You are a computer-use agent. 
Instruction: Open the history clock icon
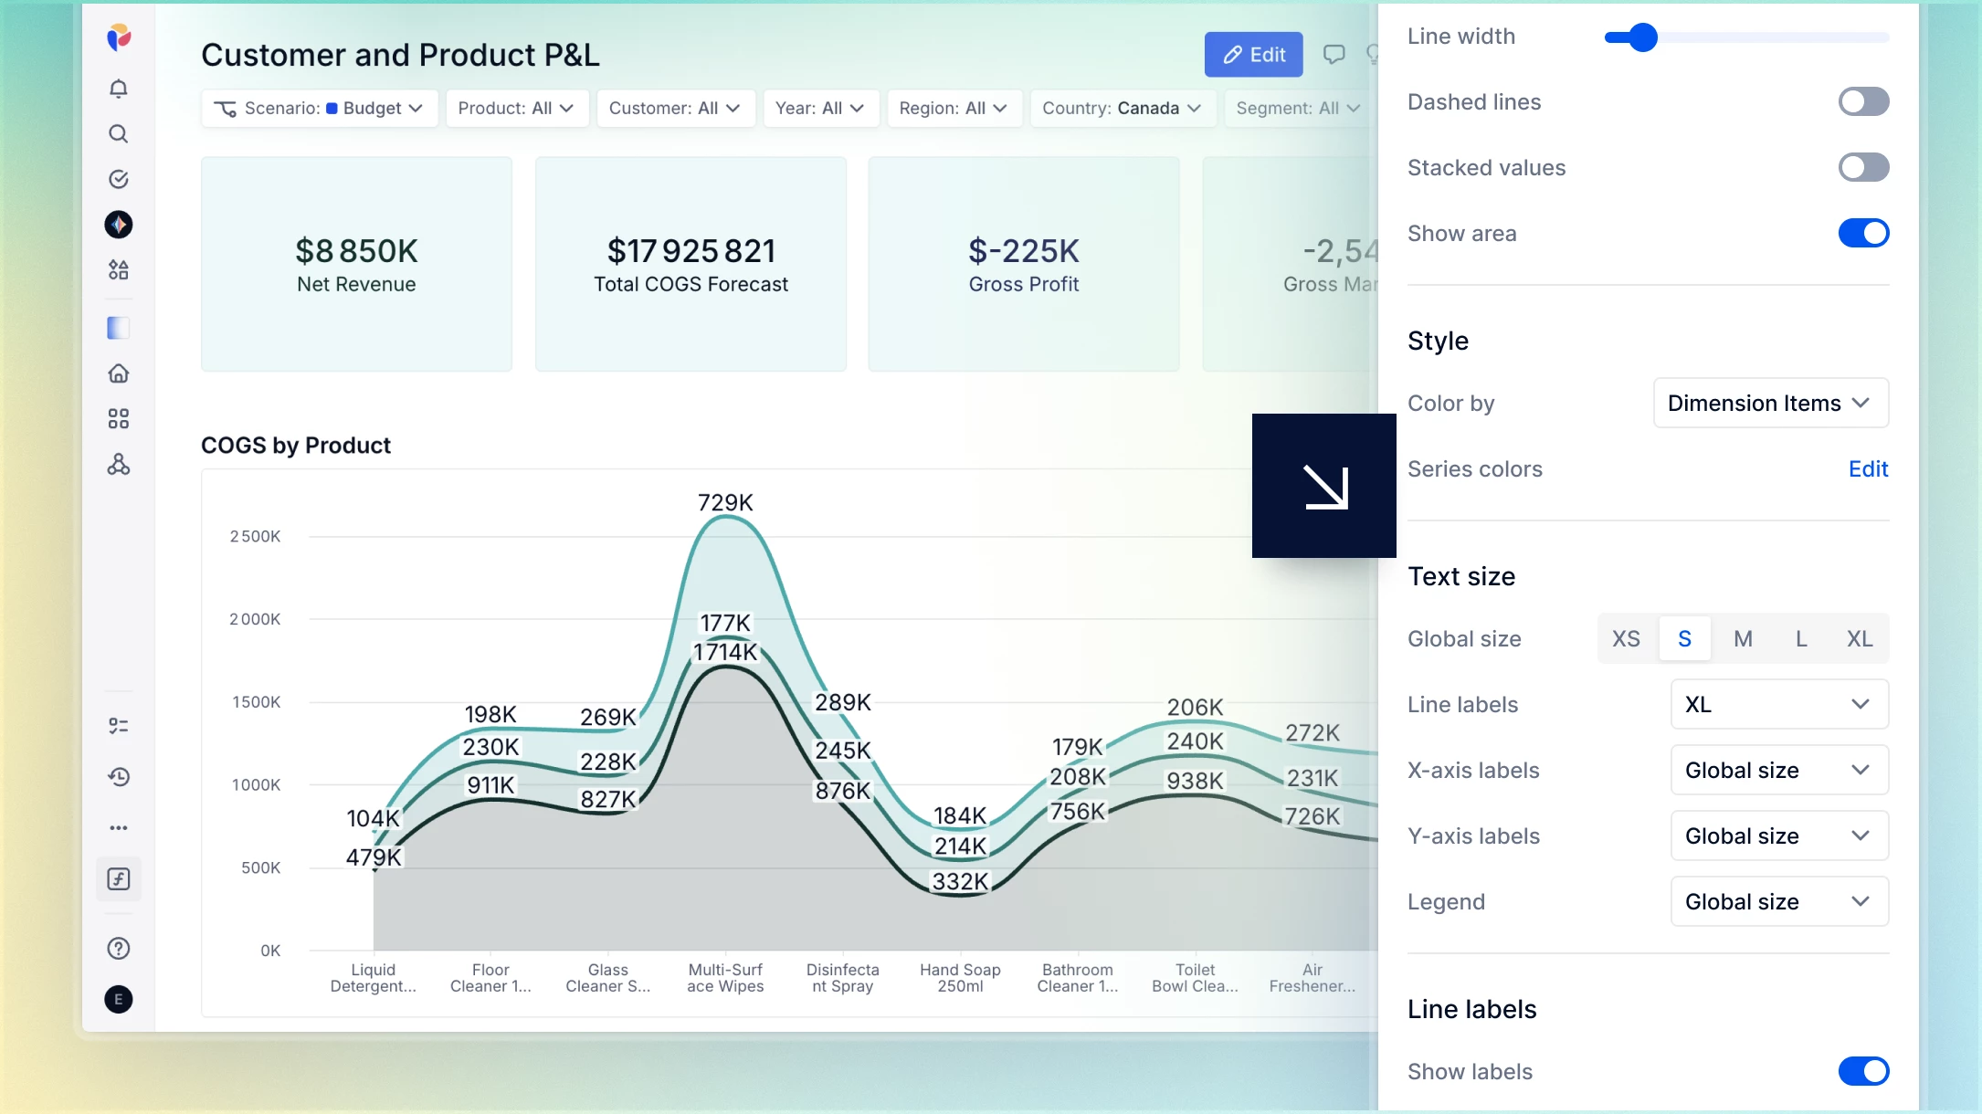(x=119, y=777)
